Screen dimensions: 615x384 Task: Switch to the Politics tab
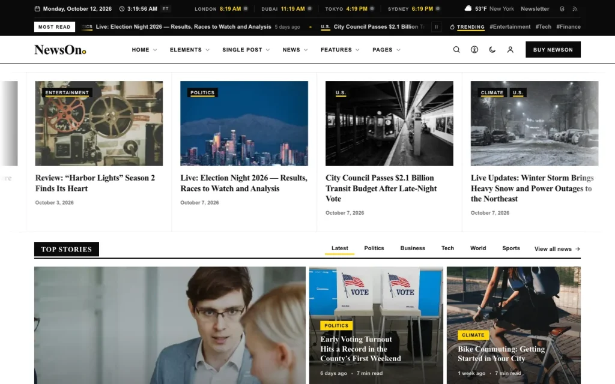point(374,248)
